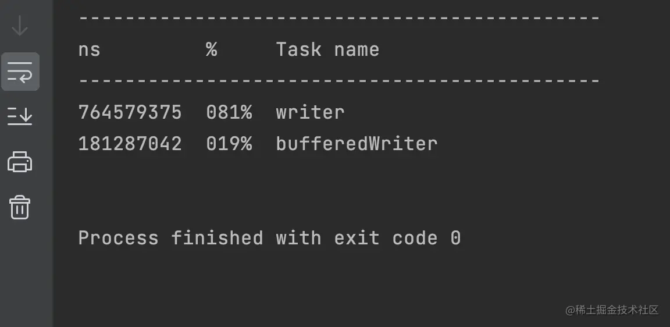Click the "bufferedWriter" task name
The height and width of the screenshot is (327, 670).
click(x=357, y=144)
